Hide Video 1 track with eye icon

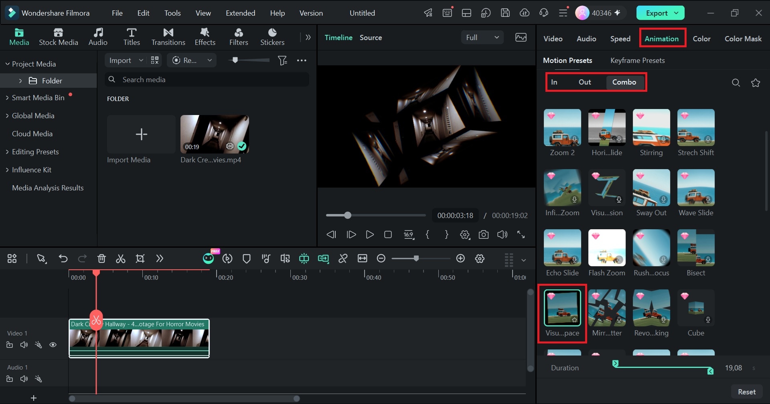[53, 345]
